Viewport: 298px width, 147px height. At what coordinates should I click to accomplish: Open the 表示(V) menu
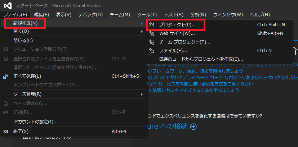click(x=64, y=15)
